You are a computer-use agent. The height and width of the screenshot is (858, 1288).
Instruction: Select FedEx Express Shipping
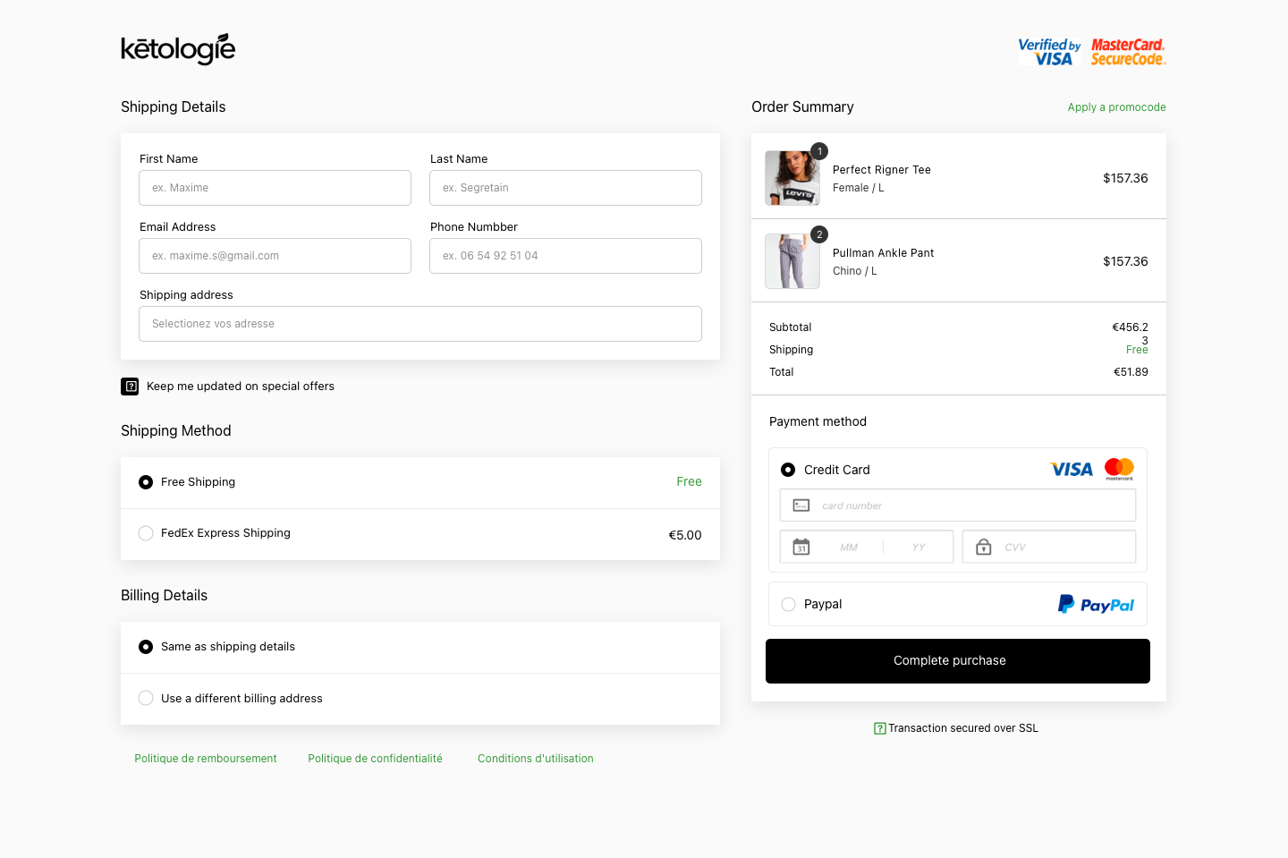[x=146, y=532]
